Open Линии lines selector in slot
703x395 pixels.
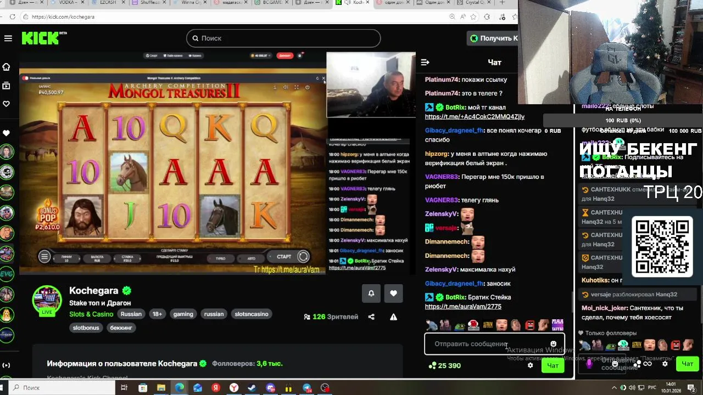coord(66,258)
